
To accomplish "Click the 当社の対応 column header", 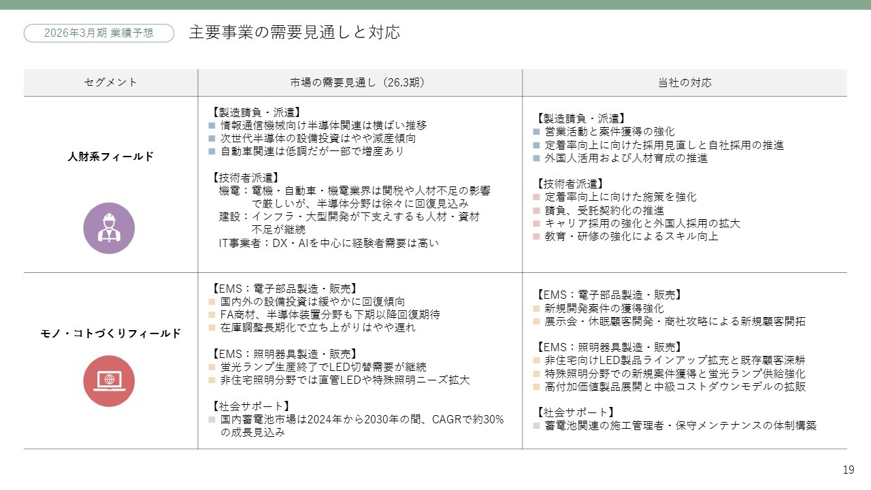I will [x=684, y=82].
